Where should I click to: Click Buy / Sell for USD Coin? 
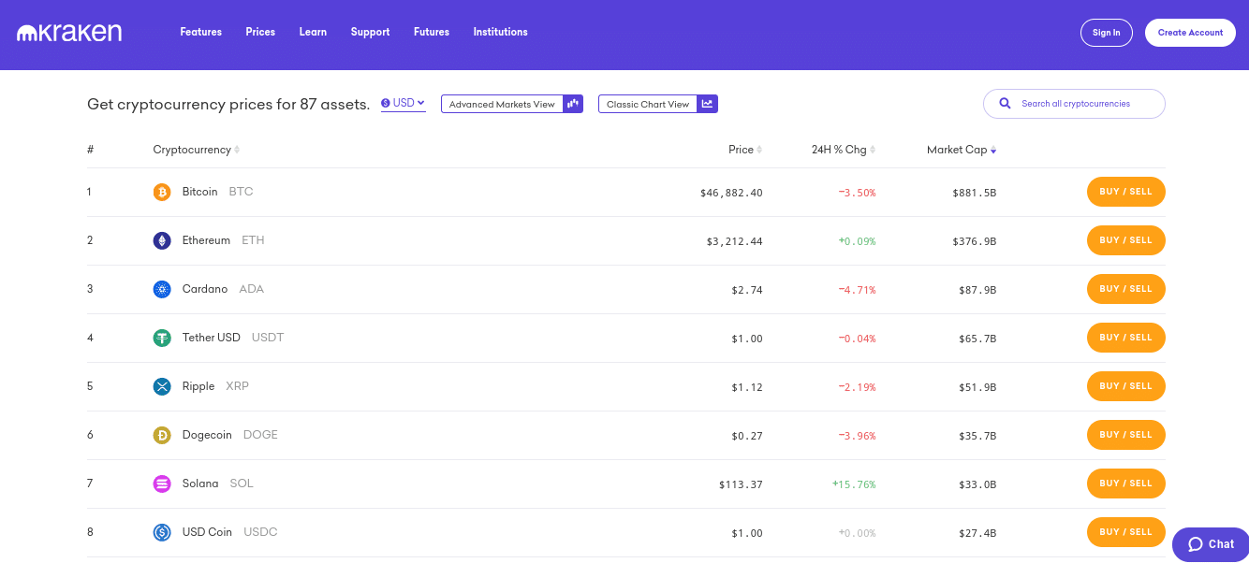tap(1126, 532)
